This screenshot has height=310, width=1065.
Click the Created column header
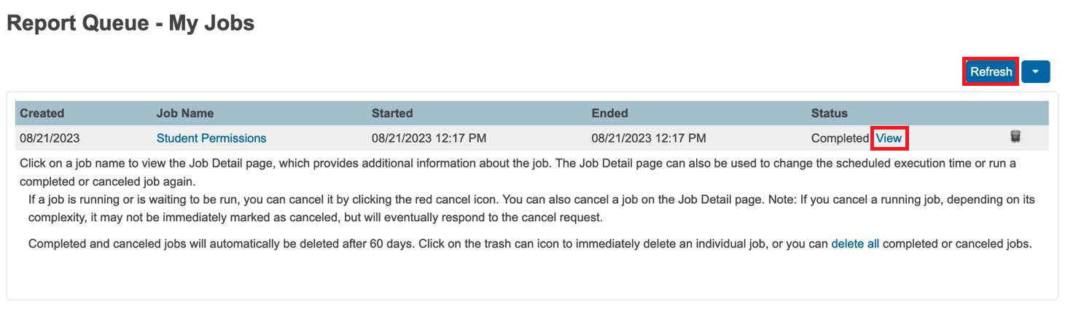click(x=42, y=114)
